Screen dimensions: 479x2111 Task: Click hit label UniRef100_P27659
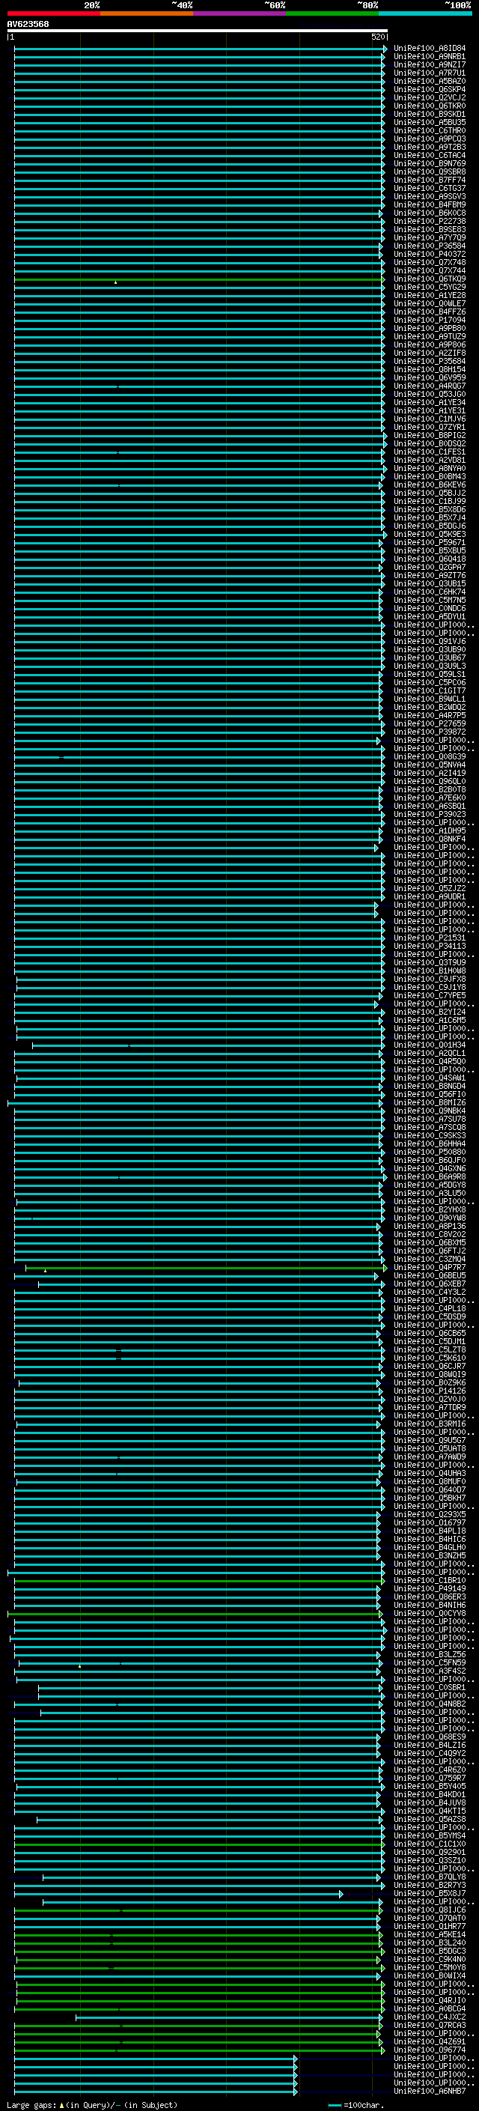430,723
